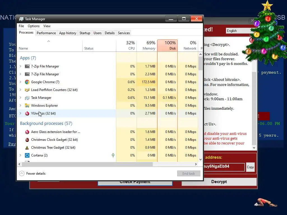This screenshot has width=287, height=215.
Task: Switch to the Performance tab
Action: pos(46,33)
